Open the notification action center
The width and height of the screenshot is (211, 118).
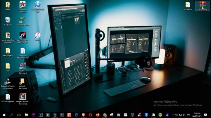click(205, 115)
